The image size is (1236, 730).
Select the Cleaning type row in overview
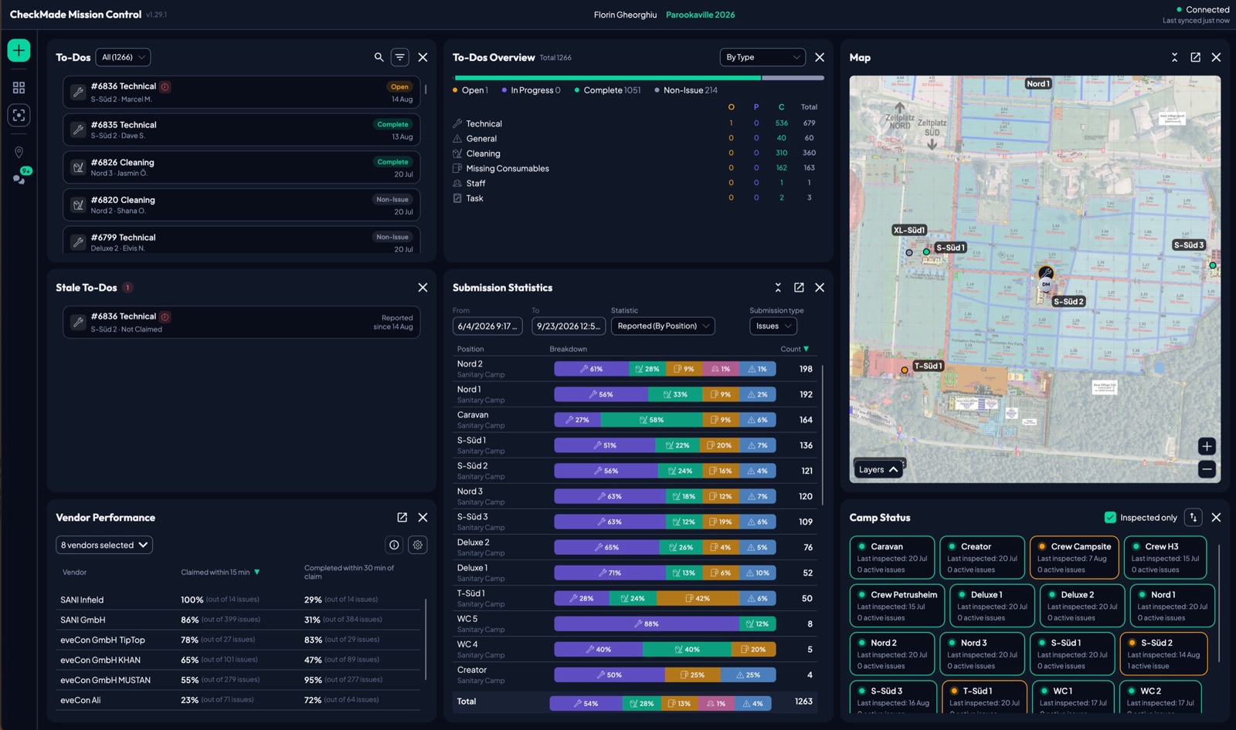tap(637, 153)
